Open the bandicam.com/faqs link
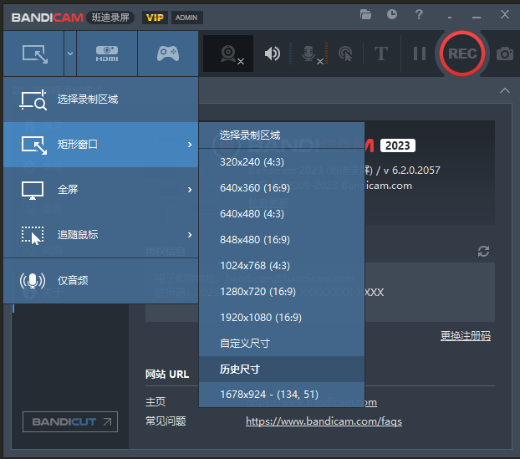520x459 pixels. pos(324,421)
